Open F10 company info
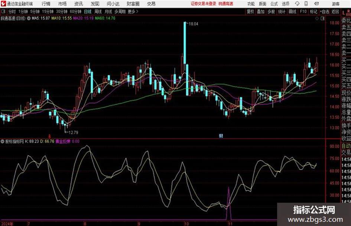This screenshot has width=351, height=226. click(x=303, y=12)
